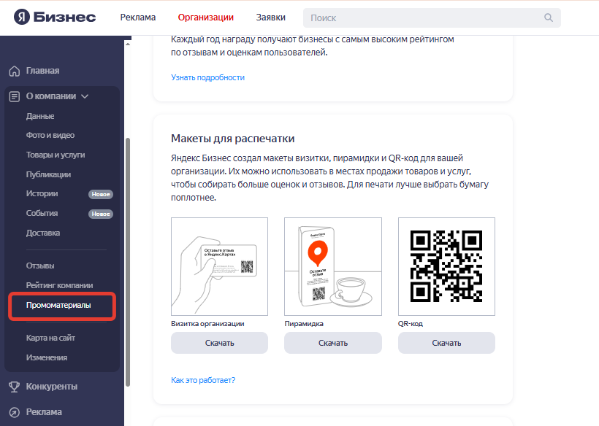This screenshot has width=599, height=426.
Task: Click the sidebar scrollbar thumb
Action: (128, 262)
